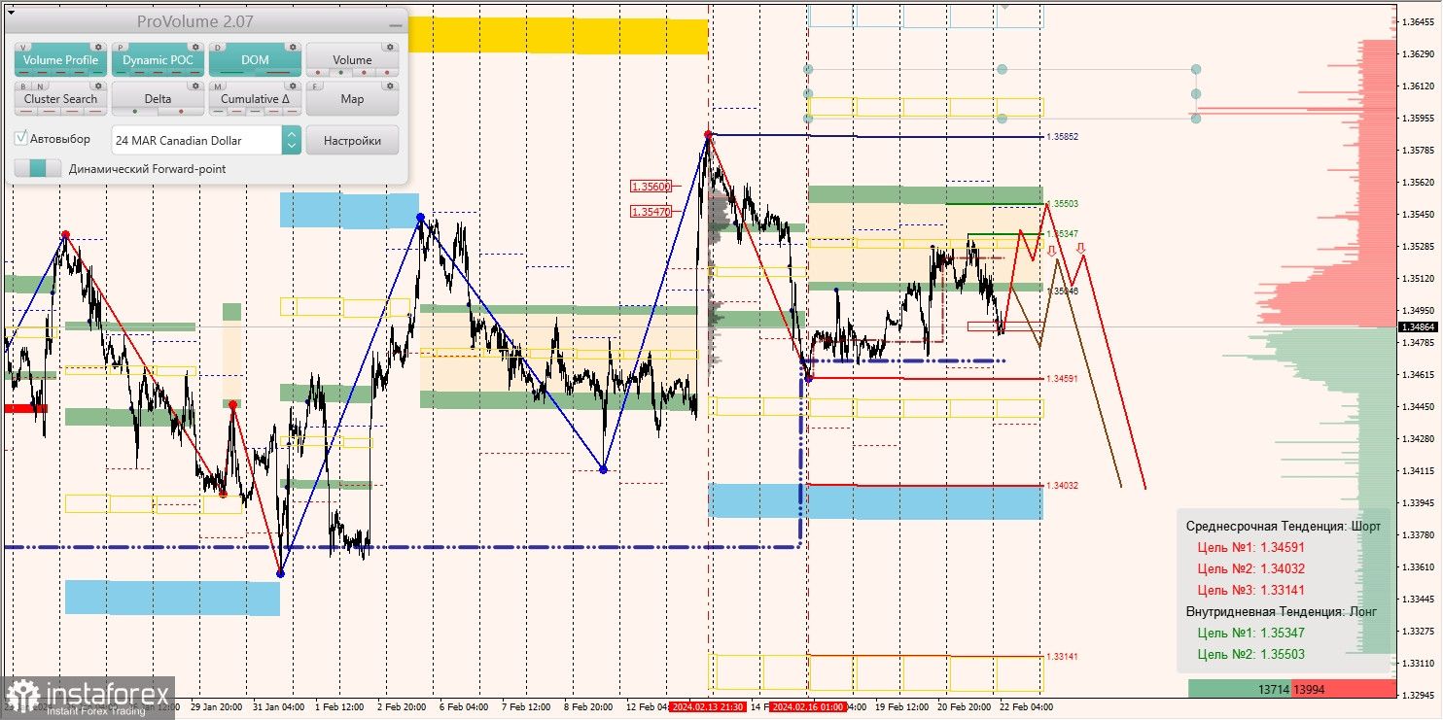Image resolution: width=1443 pixels, height=720 pixels.
Task: Click the current price tag 1.34864
Action: [1419, 327]
